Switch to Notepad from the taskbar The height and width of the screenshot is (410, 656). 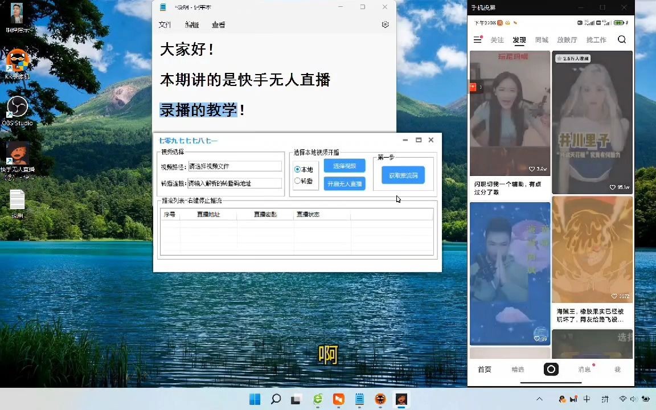click(359, 399)
